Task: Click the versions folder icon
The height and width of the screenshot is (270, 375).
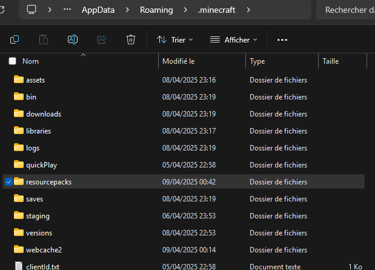Action: point(19,232)
